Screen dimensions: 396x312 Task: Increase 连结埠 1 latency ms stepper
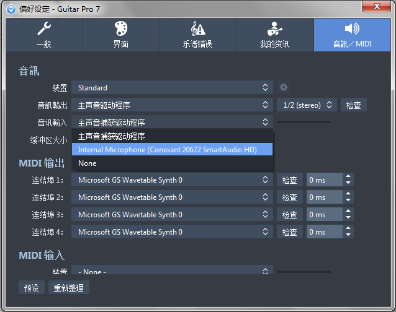(348, 177)
